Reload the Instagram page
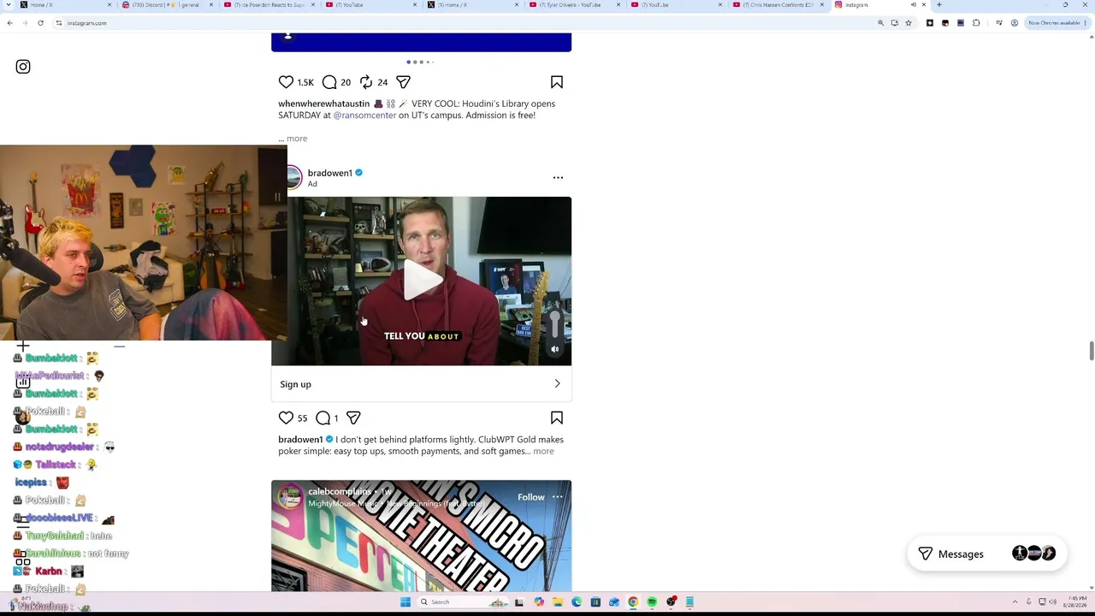Image resolution: width=1095 pixels, height=616 pixels. tap(40, 23)
